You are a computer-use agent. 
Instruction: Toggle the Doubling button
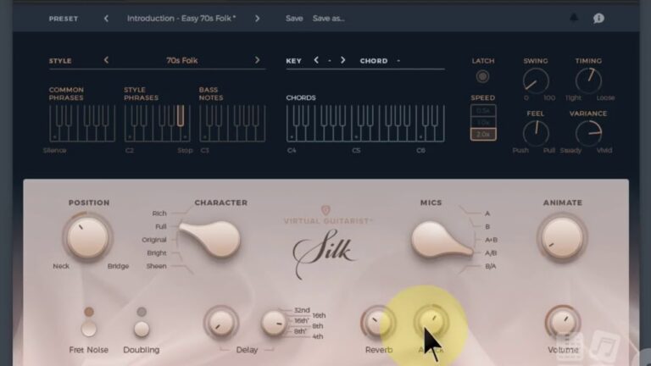[142, 329]
